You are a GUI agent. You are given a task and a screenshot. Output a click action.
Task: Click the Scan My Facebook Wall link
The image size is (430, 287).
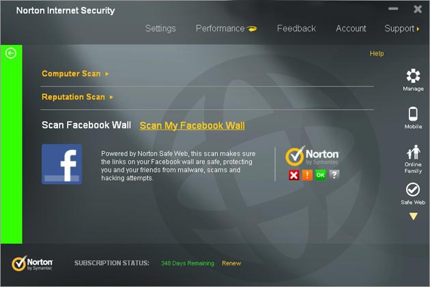pyautogui.click(x=192, y=125)
